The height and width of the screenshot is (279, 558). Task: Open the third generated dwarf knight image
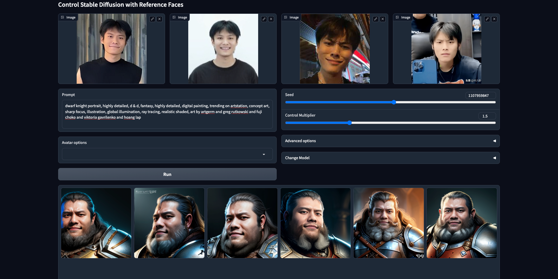pos(243,223)
